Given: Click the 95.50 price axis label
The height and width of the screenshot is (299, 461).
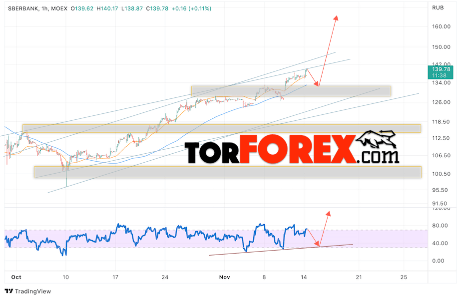Looking at the screenshot, I should [x=440, y=190].
